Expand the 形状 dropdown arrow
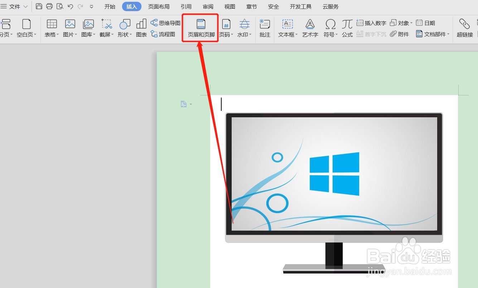 click(131, 35)
